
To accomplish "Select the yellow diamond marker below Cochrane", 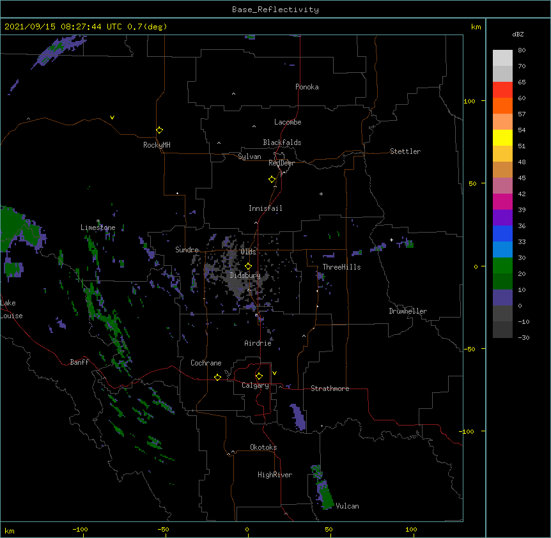I will (217, 377).
